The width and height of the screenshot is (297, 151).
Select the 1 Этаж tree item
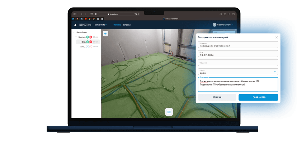click(83, 42)
